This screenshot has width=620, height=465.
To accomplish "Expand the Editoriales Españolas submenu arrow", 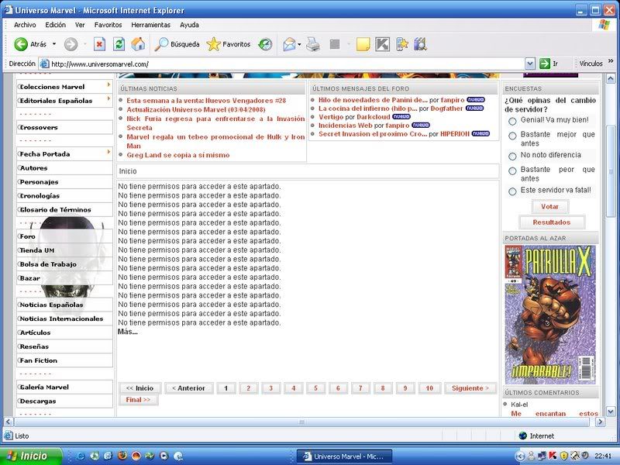I will click(x=108, y=98).
